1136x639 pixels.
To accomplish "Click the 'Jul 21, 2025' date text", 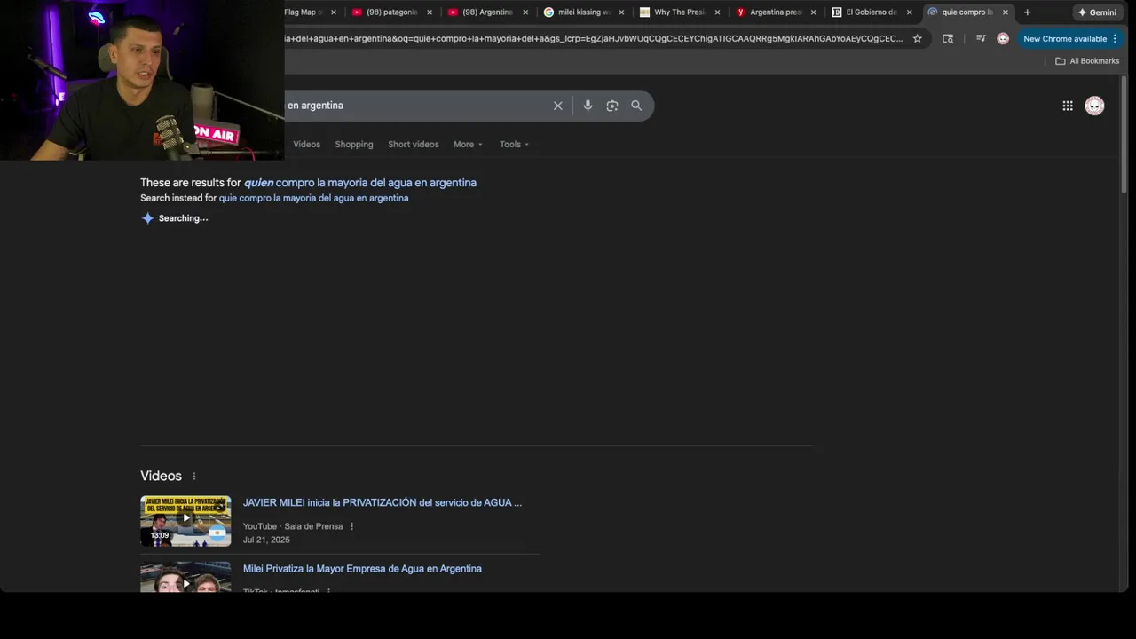I will pos(266,540).
